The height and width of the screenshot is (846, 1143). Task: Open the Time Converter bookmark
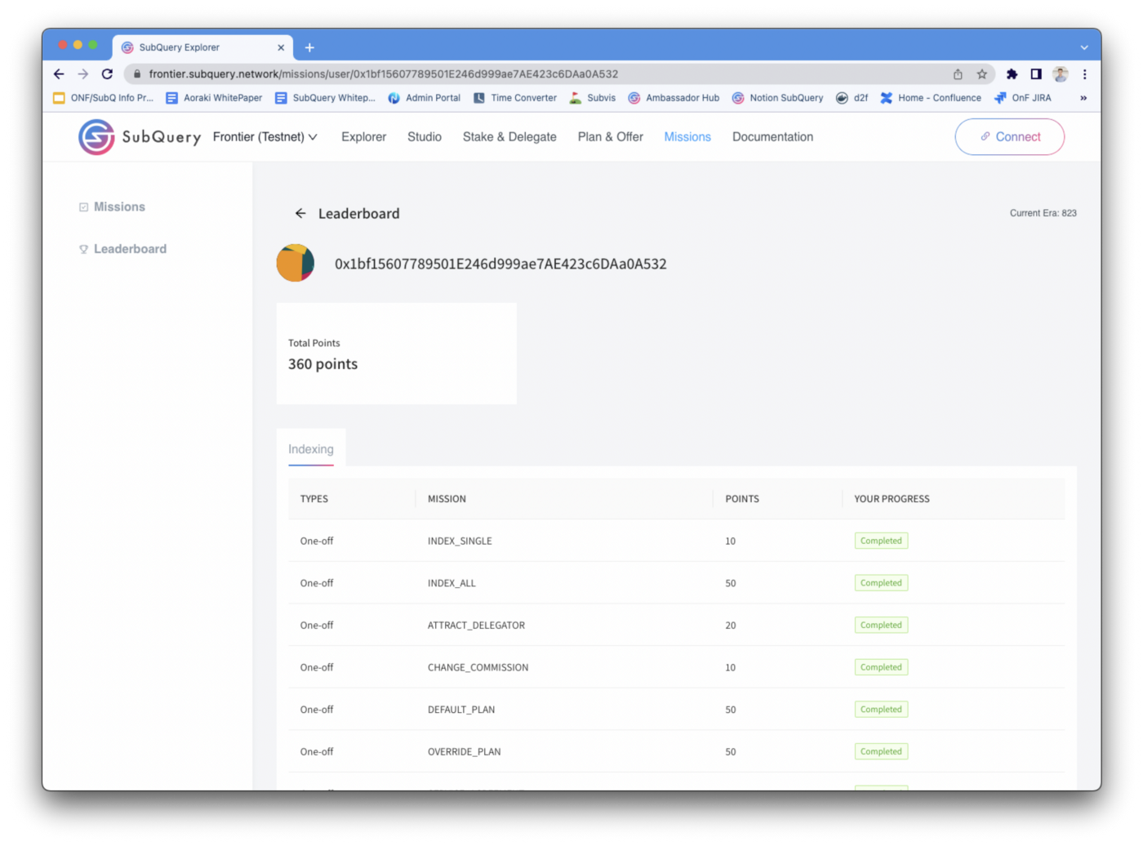pyautogui.click(x=515, y=98)
